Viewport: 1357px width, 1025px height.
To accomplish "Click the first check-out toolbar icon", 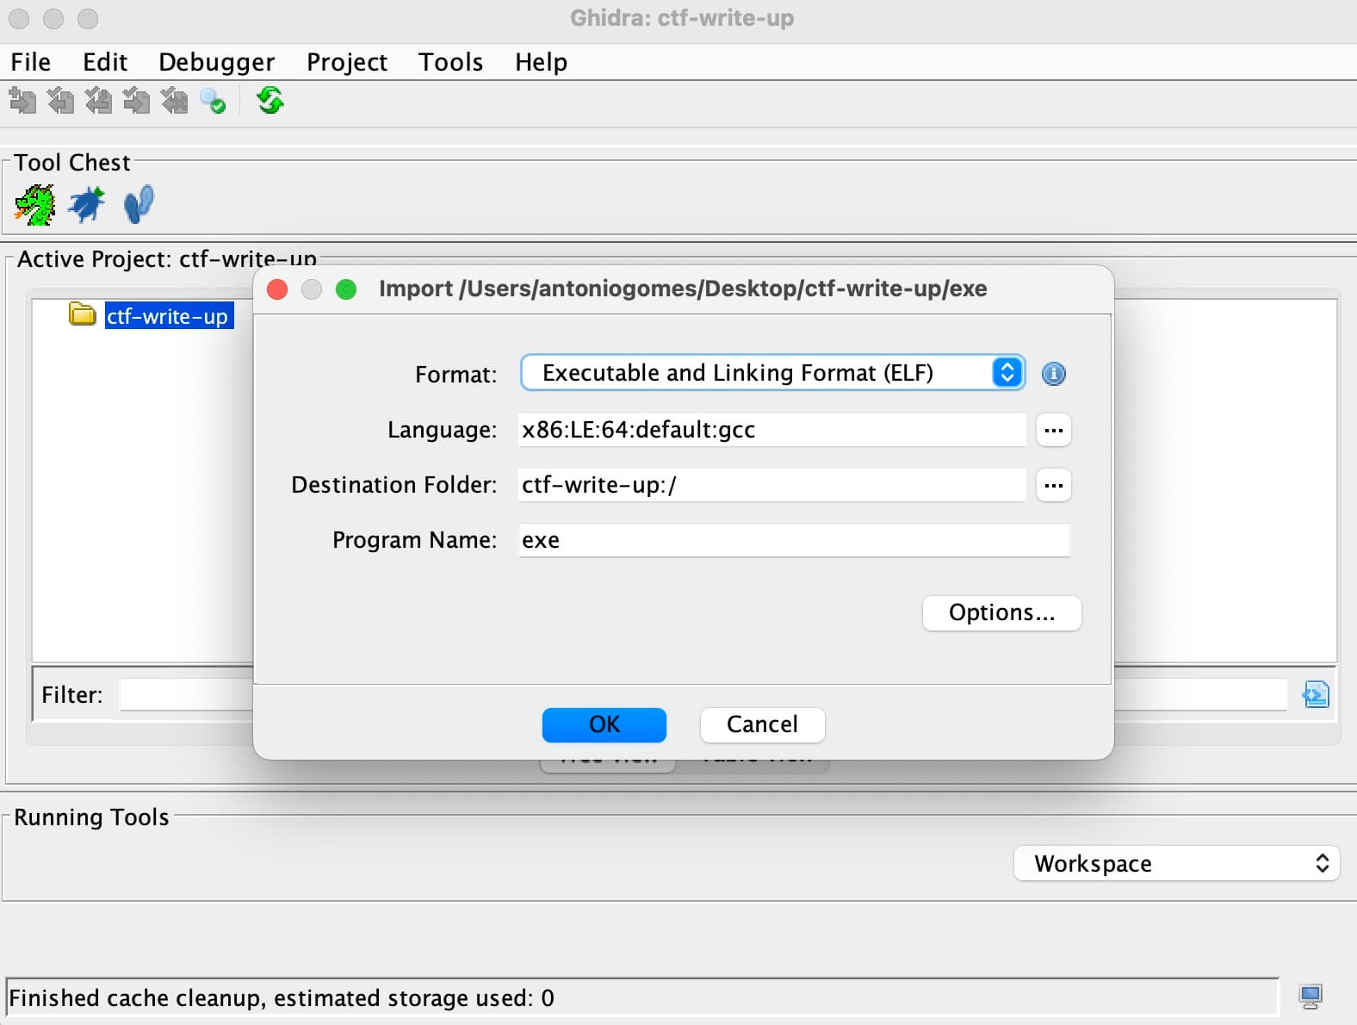I will point(22,101).
